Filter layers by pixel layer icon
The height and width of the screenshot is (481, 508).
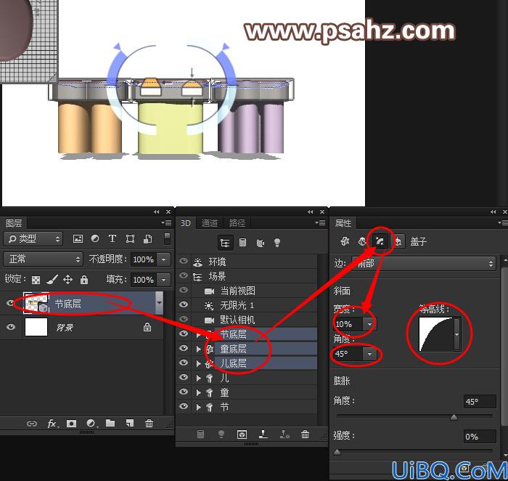78,239
